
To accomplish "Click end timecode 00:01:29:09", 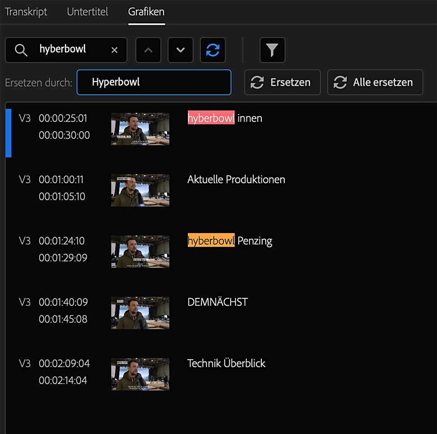I will [63, 258].
